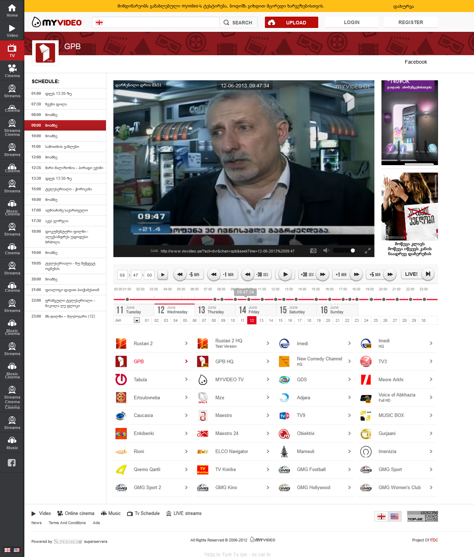Open the Imedi channel icon

284,343
